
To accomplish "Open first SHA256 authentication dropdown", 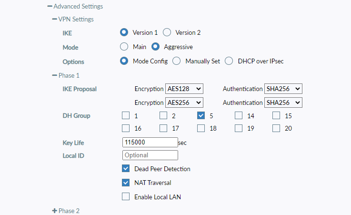I will tap(283, 89).
